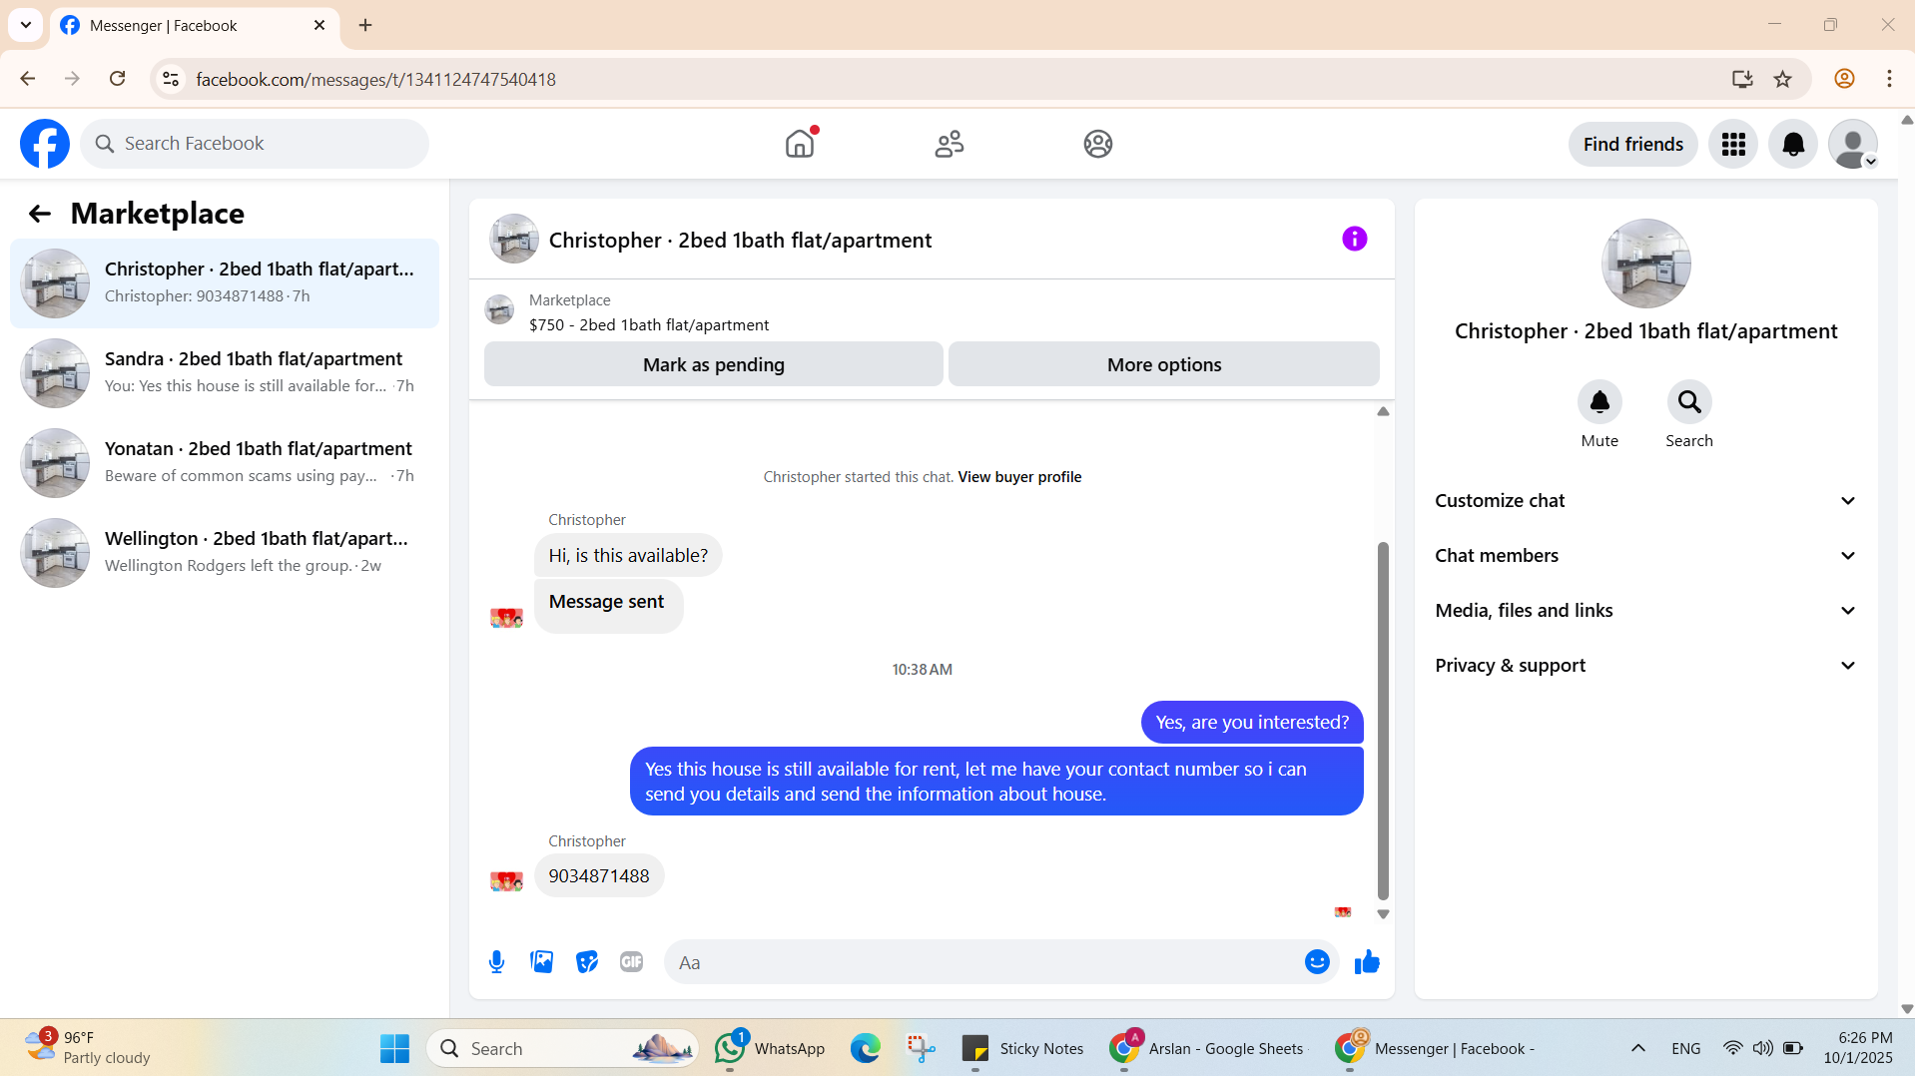1915x1076 pixels.
Task: Open WhatsApp from the taskbar
Action: tap(771, 1048)
